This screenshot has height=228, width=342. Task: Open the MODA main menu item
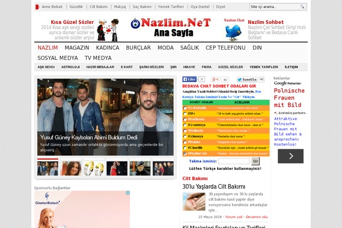click(x=165, y=47)
